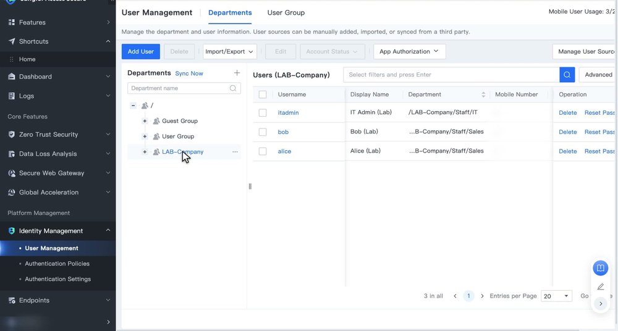Expand the LAB-Company tree node
The image size is (618, 331).
coord(145,152)
